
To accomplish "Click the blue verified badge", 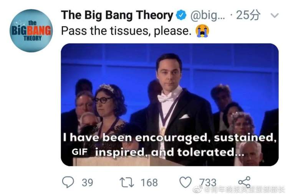I will (x=181, y=15).
